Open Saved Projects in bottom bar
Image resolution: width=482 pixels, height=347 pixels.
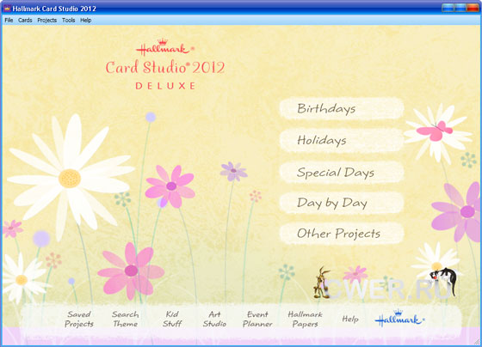[79, 319]
